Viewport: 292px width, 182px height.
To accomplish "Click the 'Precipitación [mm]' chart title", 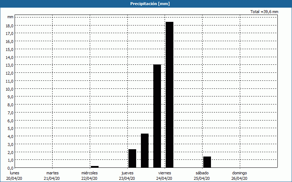I will (x=150, y=4).
